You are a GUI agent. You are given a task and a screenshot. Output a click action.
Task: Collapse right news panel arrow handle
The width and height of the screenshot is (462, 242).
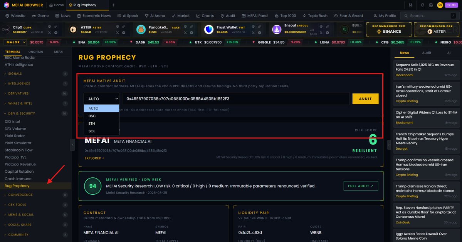point(389,145)
